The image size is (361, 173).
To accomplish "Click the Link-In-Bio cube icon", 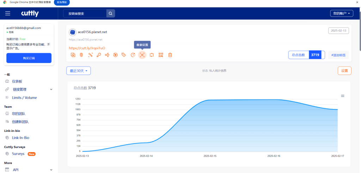I will click(7, 138).
